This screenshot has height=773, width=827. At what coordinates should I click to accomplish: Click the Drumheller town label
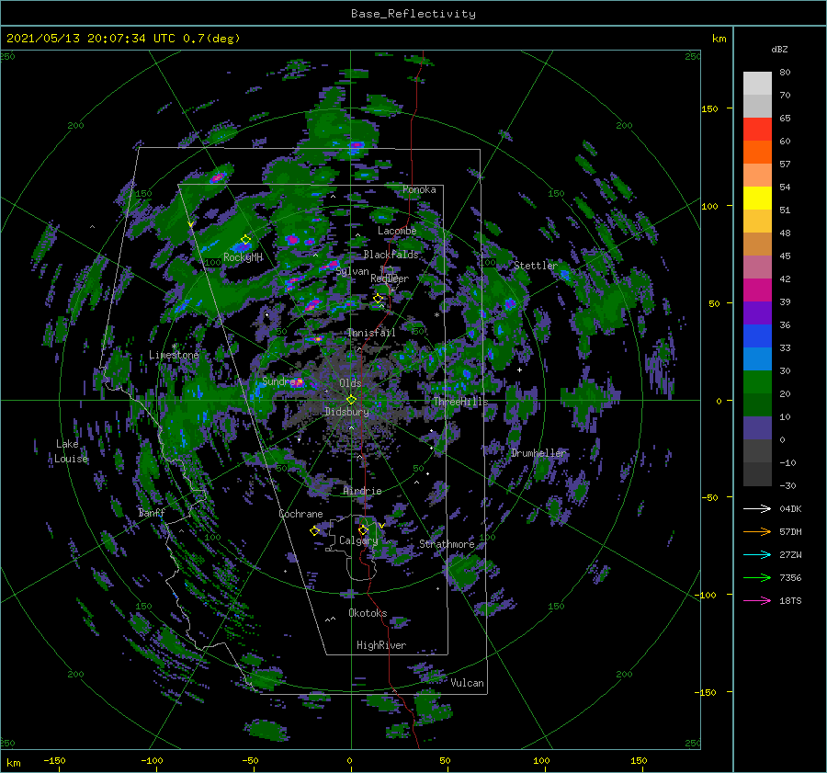538,453
